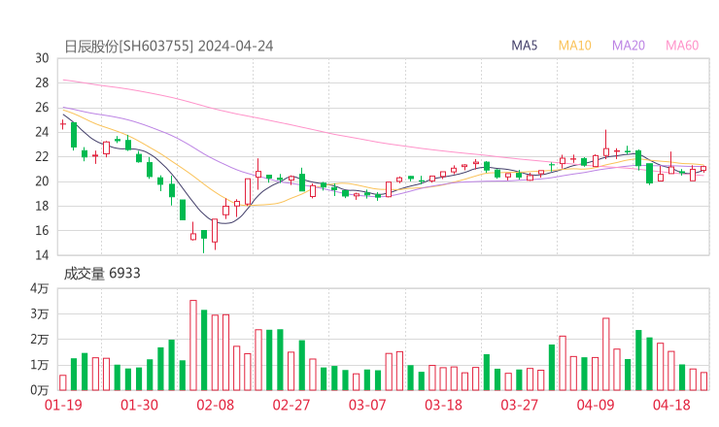The height and width of the screenshot is (427, 719).
Task: Click the price axis label 30
Action: coord(42,58)
